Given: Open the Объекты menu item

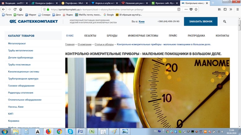Looking at the screenshot, I should coord(90,35).
